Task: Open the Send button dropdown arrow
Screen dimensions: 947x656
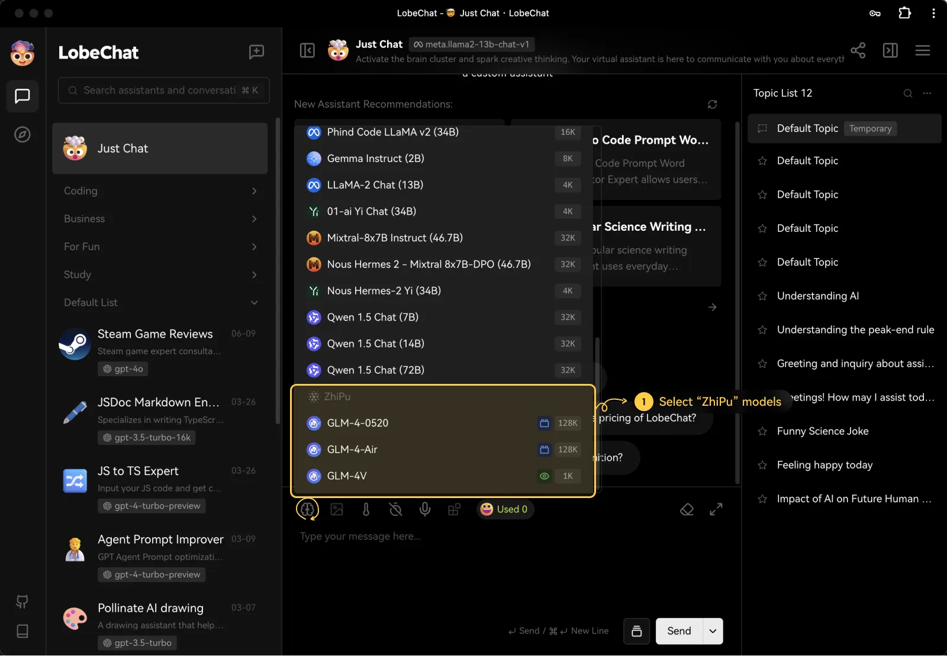Action: [x=713, y=631]
